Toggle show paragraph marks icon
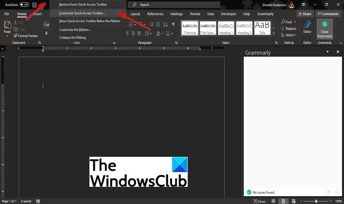 173,25
